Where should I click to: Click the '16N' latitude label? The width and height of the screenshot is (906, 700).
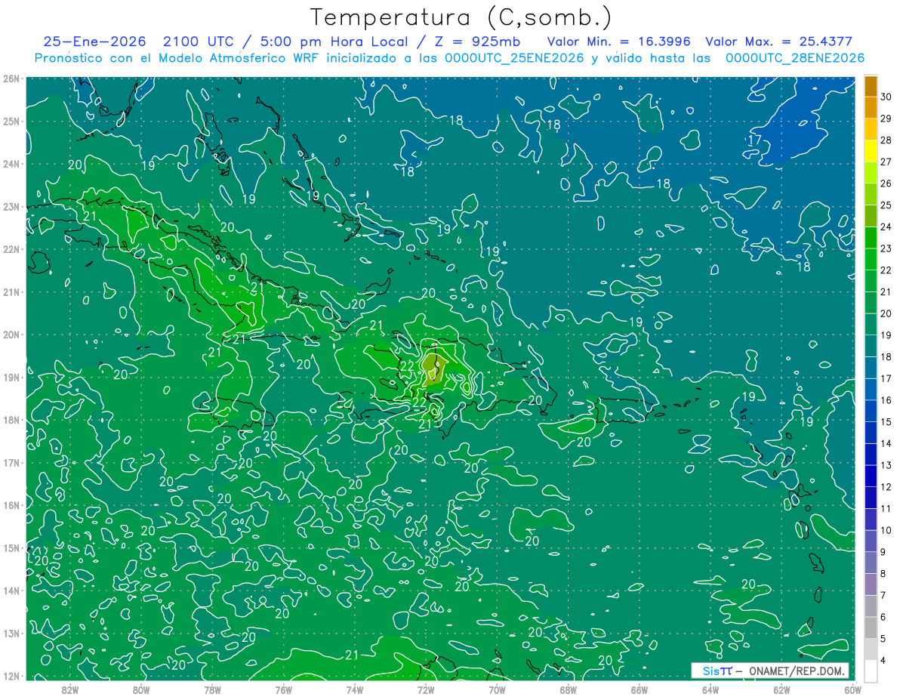tap(11, 505)
